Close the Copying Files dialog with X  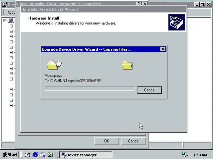pos(163,49)
